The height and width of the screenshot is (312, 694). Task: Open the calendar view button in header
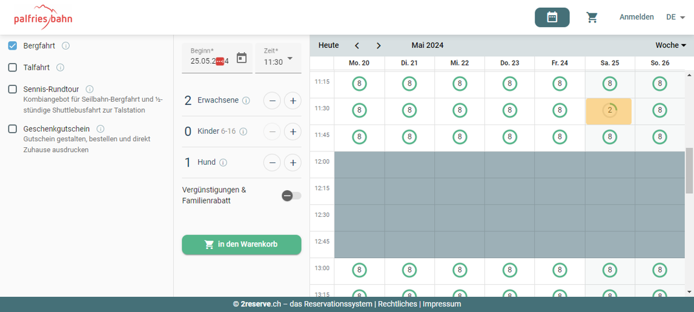552,18
